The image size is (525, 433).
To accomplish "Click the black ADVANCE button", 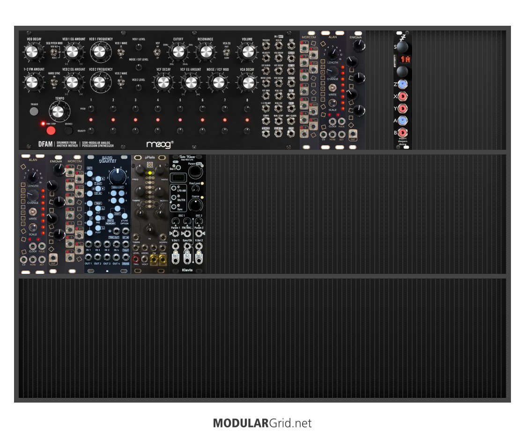I will tap(68, 131).
